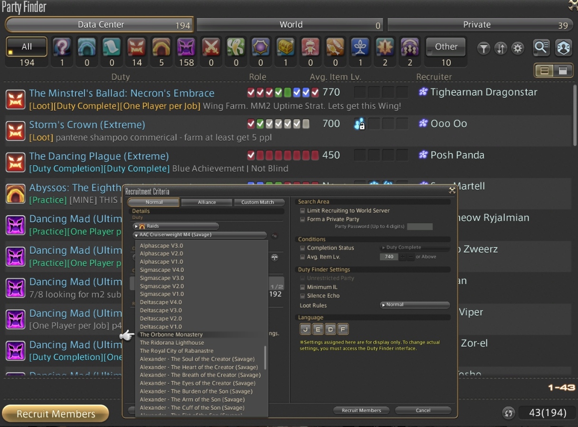This screenshot has width=578, height=427.
Task: Open The Dancing Plague (Extreme) listing
Action: (x=287, y=162)
